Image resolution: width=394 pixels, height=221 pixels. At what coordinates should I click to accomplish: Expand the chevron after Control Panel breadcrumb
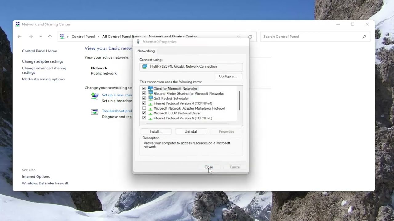[98, 37]
